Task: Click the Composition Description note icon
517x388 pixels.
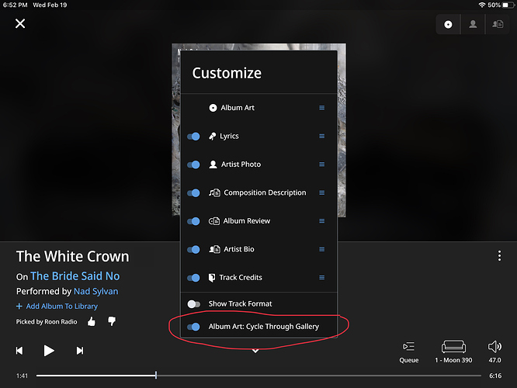Action: click(214, 192)
